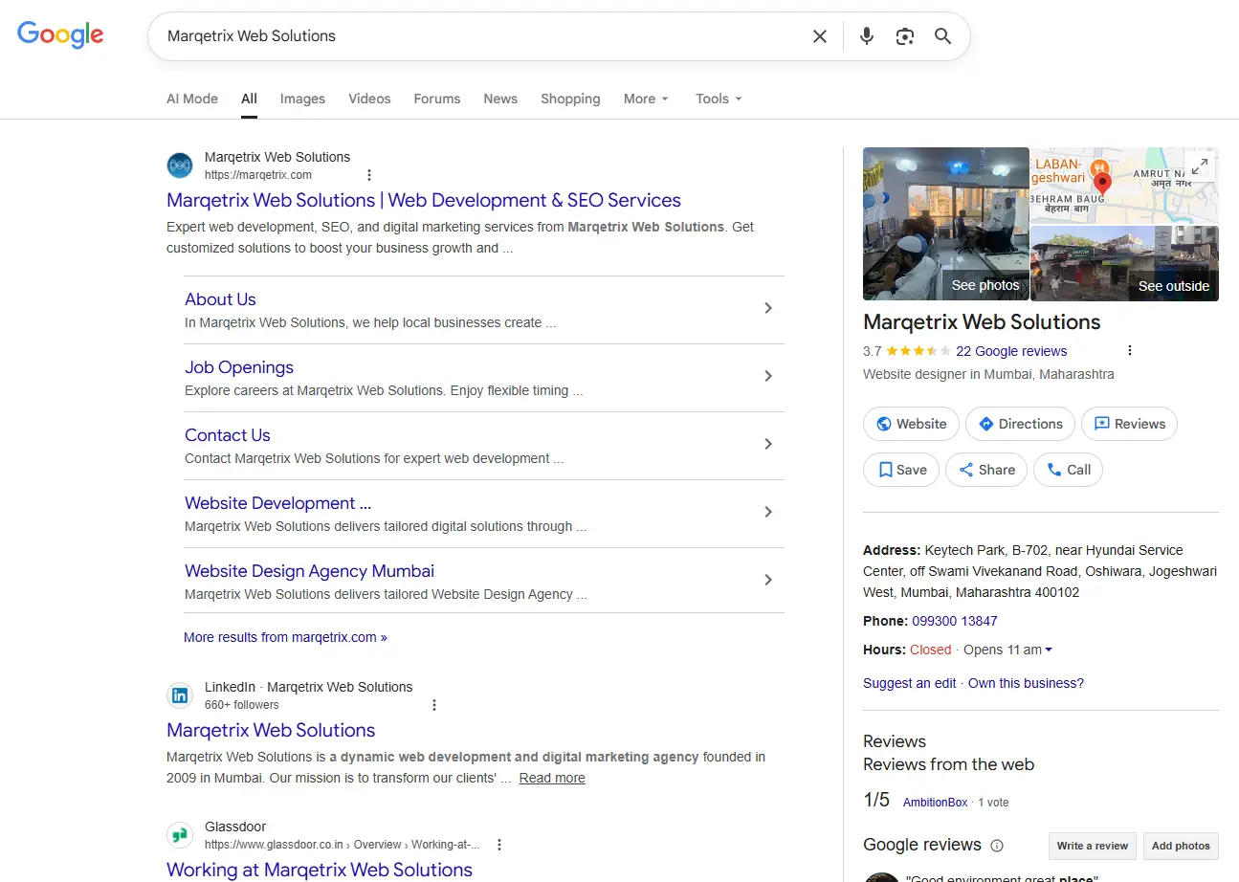Viewport: 1239px width, 882px height.
Task: Clear the search box with X icon
Action: coord(820,36)
